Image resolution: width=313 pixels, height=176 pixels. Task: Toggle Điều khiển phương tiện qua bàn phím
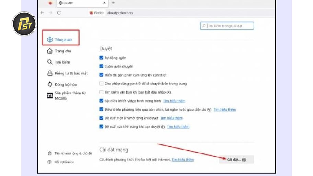pyautogui.click(x=101, y=109)
